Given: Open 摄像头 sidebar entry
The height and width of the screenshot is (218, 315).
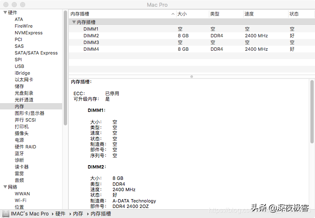Looking at the screenshot, I should 21,133.
